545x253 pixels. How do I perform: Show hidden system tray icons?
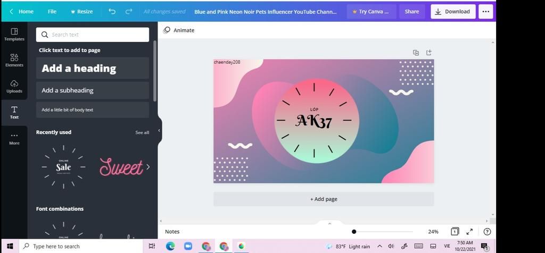[379, 247]
